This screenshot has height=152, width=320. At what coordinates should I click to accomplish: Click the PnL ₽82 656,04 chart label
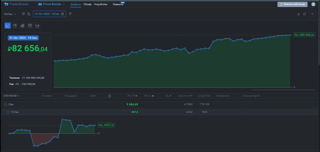pos(304,35)
